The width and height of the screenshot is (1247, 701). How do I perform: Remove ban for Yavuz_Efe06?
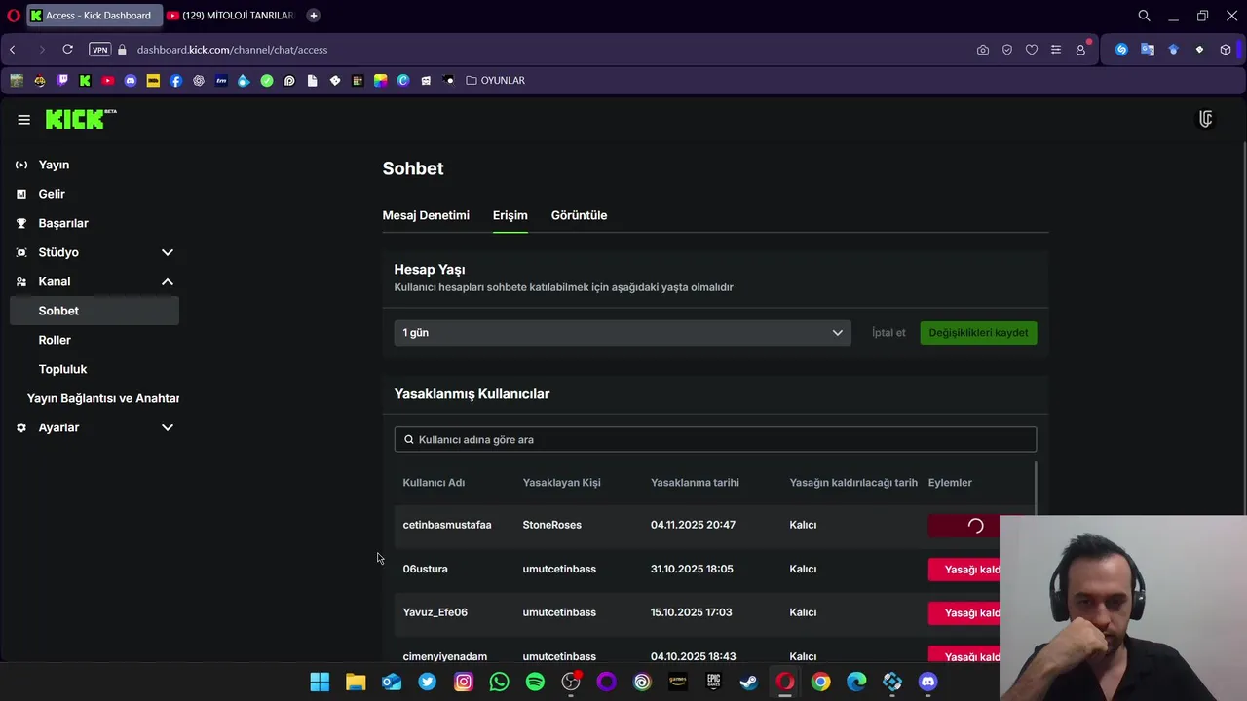pyautogui.click(x=964, y=613)
